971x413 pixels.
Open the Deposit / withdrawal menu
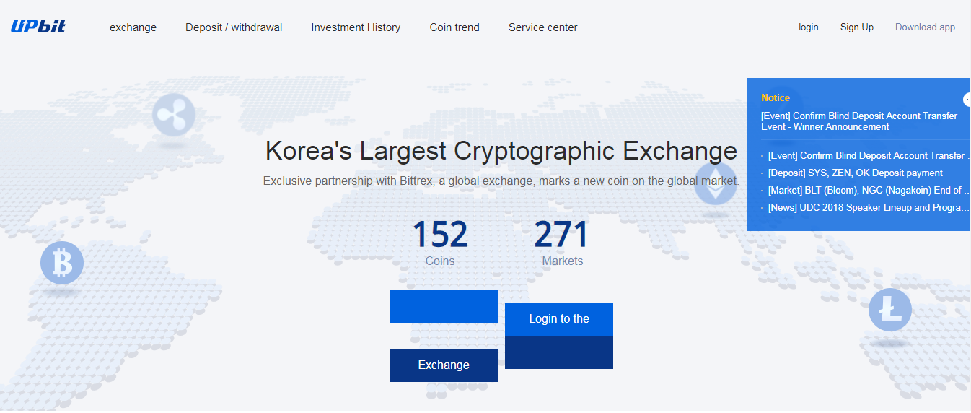(x=234, y=27)
